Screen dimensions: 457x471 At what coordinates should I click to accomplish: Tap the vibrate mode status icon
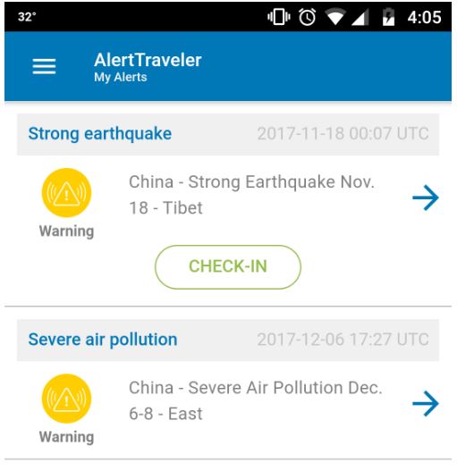tap(279, 16)
